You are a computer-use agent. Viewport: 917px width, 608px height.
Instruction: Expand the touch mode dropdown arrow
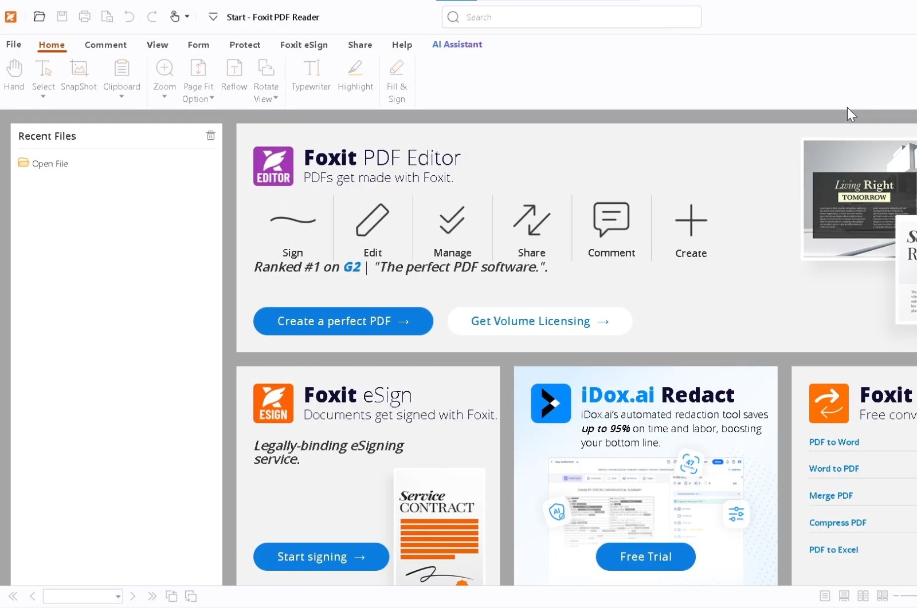[187, 17]
